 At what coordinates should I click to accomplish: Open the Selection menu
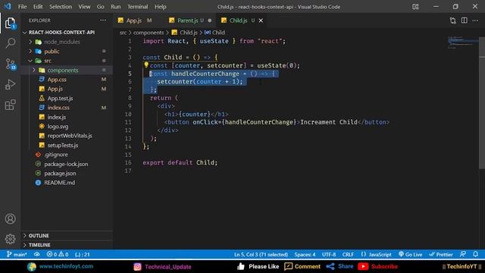point(61,7)
